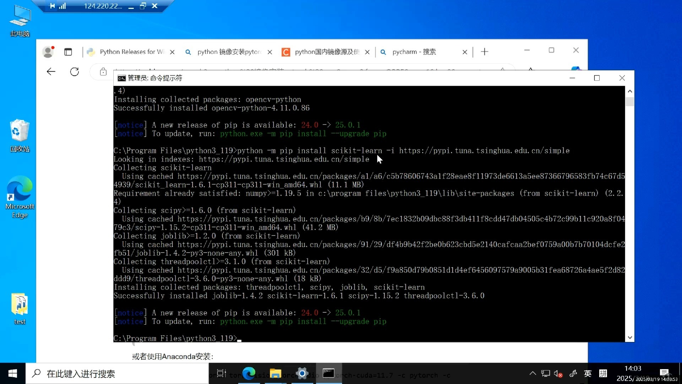Viewport: 682px width, 384px height.
Task: Click Command Prompt taskbar icon
Action: point(329,373)
